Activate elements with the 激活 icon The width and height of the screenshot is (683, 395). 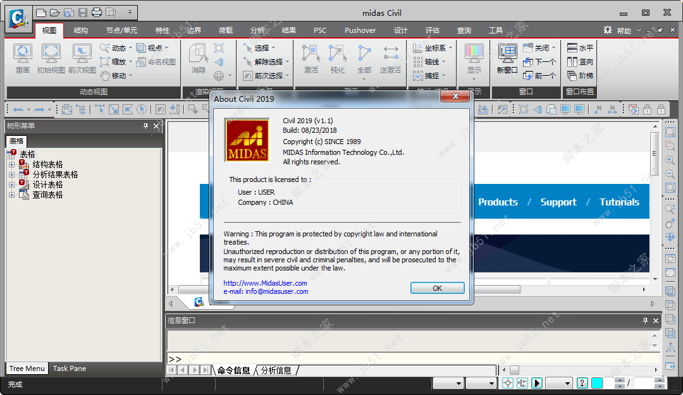311,58
